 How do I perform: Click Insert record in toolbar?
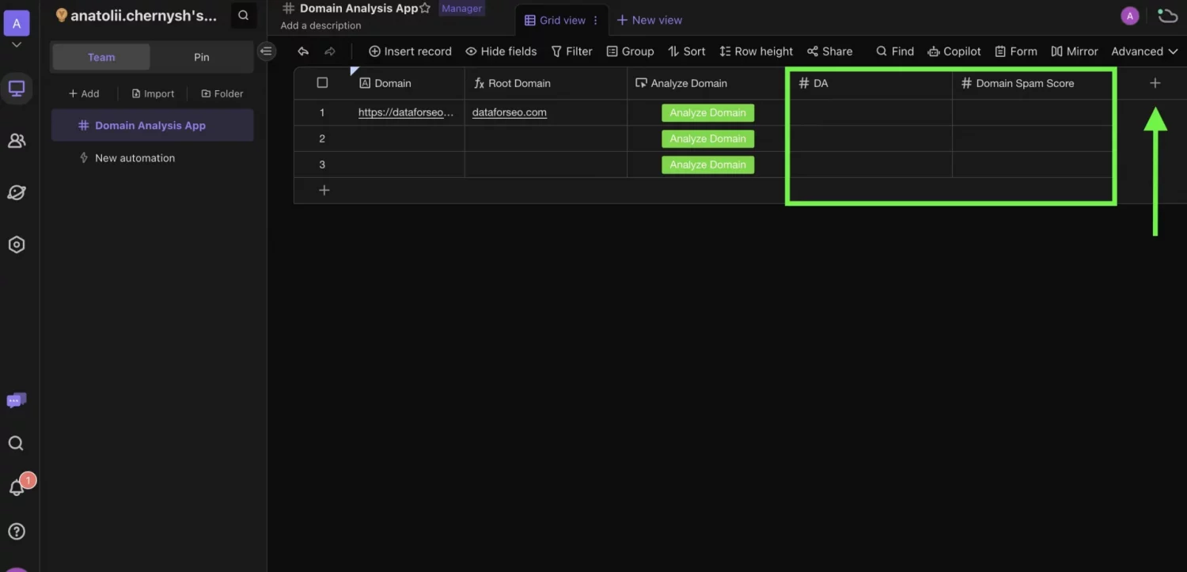[410, 51]
